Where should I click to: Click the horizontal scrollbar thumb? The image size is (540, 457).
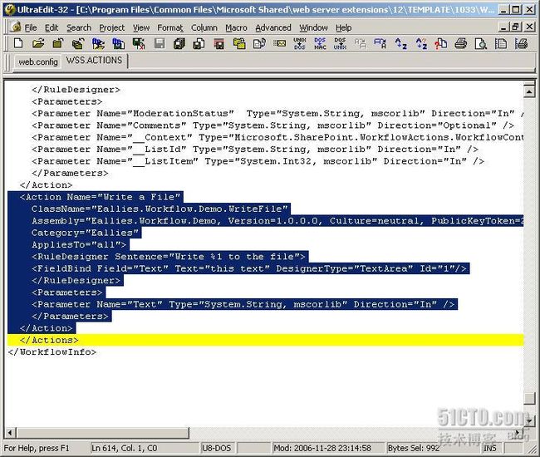tap(103, 432)
